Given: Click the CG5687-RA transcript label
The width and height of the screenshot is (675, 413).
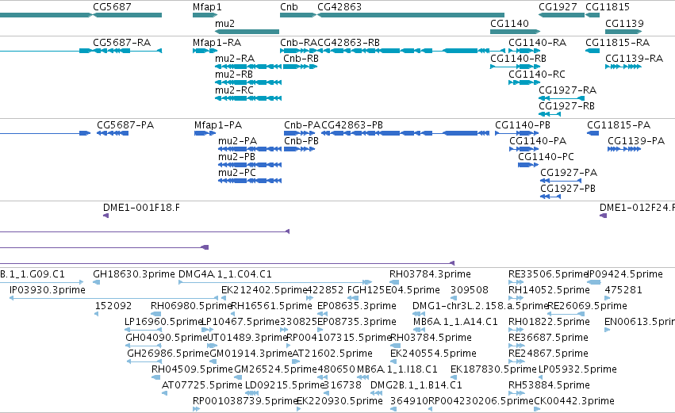Looking at the screenshot, I should click(122, 43).
